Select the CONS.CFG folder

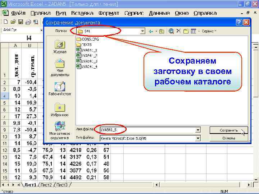(x=88, y=39)
